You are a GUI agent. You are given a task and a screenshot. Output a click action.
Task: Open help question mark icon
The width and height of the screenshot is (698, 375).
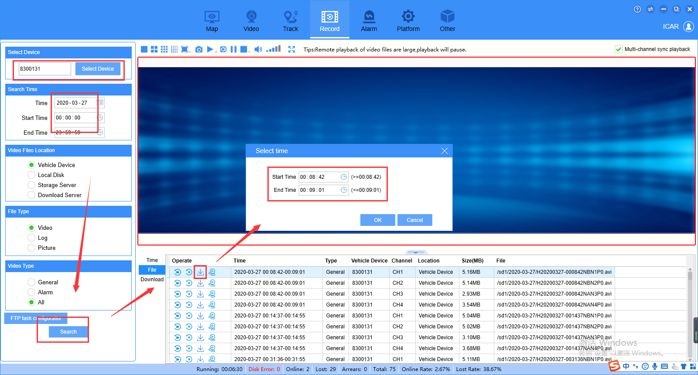(x=637, y=9)
